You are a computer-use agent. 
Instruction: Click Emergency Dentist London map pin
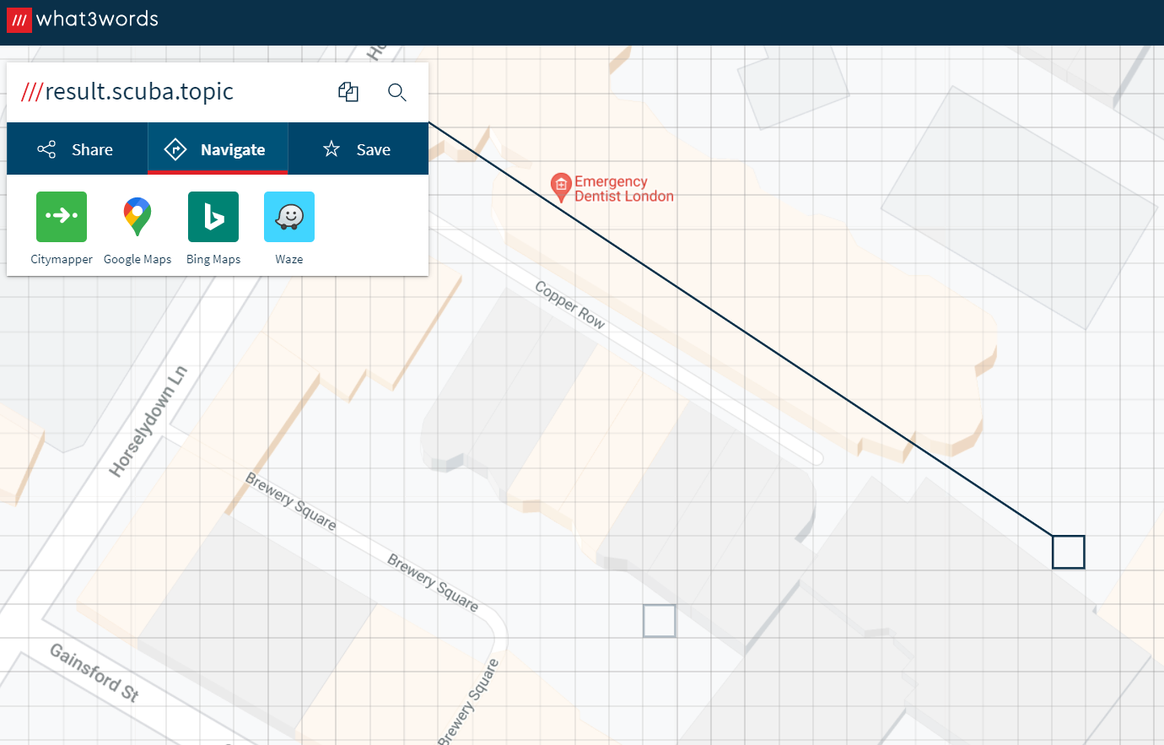click(x=561, y=187)
